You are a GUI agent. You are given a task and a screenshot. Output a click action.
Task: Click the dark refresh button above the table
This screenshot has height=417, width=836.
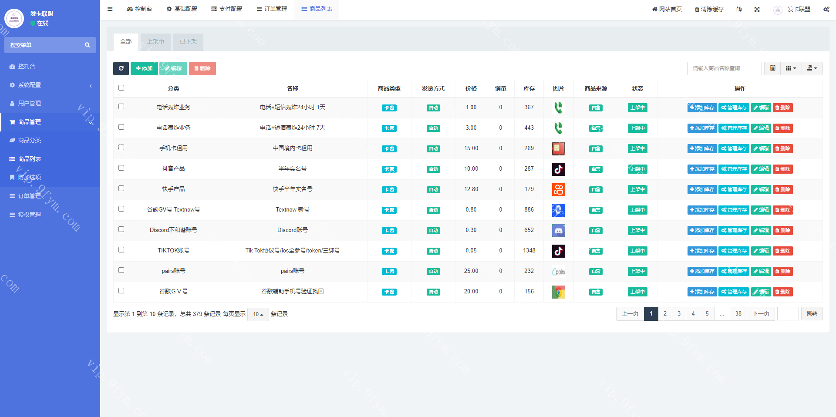pyautogui.click(x=121, y=68)
